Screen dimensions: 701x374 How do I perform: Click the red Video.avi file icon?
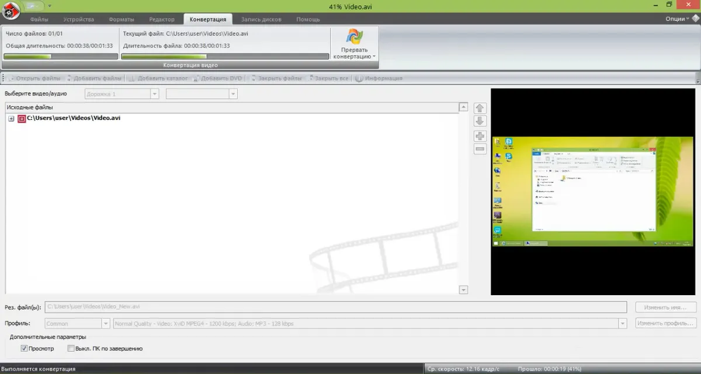click(x=22, y=119)
